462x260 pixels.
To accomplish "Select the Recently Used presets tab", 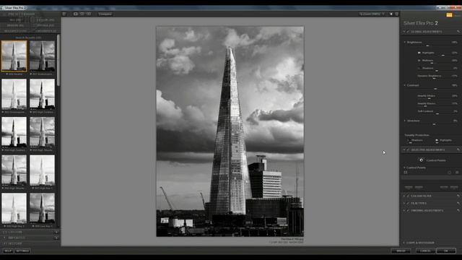I will [x=15, y=30].
